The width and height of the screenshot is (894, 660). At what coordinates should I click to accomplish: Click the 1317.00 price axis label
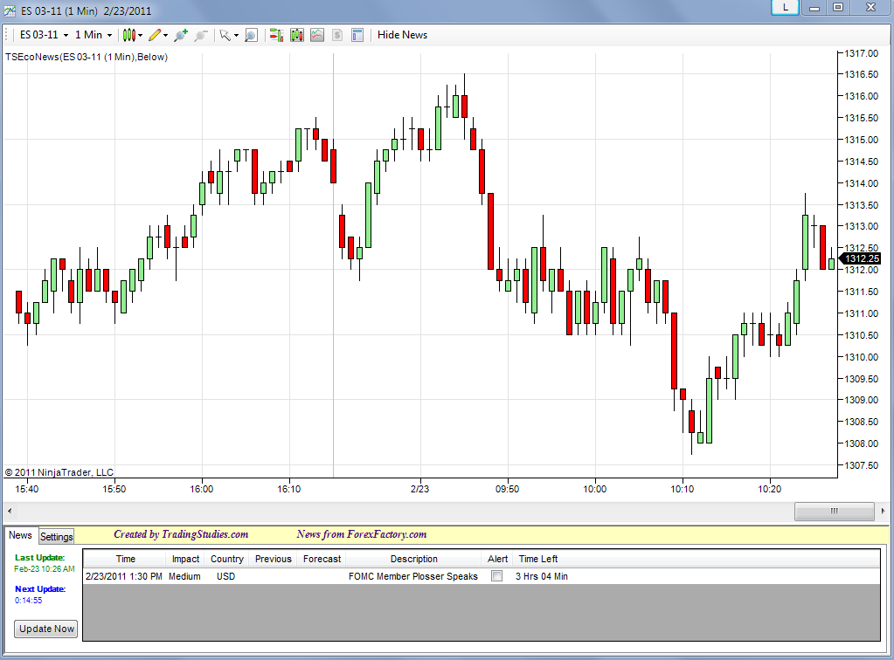pyautogui.click(x=861, y=53)
